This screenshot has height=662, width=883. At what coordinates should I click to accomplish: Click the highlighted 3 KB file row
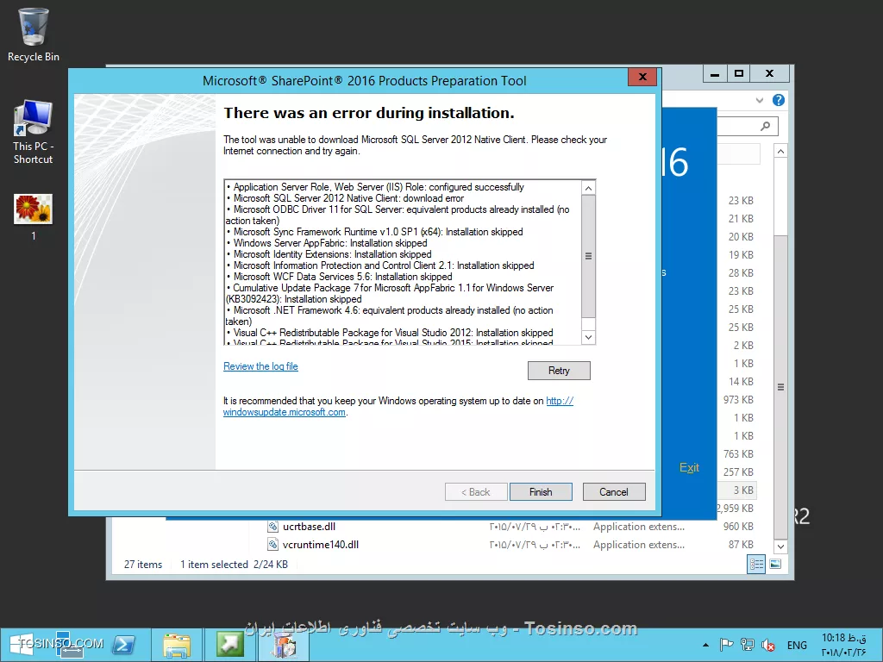(x=738, y=490)
